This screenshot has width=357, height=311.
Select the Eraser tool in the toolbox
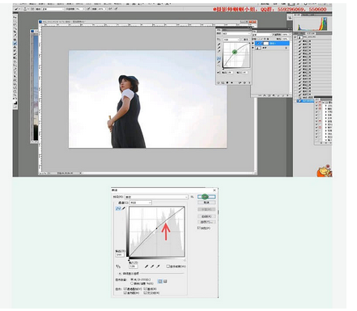click(x=15, y=54)
